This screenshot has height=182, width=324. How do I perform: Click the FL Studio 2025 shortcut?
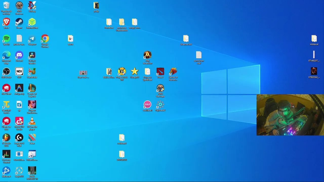pos(6,138)
